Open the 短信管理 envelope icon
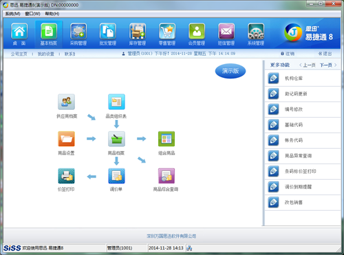 pos(226,31)
